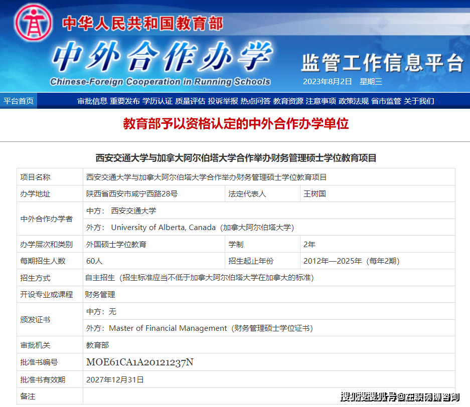This screenshot has height=407, width=470.
Task: Click the 项目名称 label cell
Action: click(x=50, y=177)
